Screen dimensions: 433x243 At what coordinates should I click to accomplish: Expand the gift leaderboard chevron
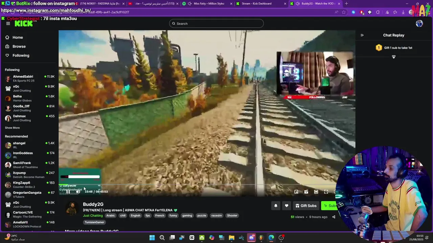click(x=393, y=57)
